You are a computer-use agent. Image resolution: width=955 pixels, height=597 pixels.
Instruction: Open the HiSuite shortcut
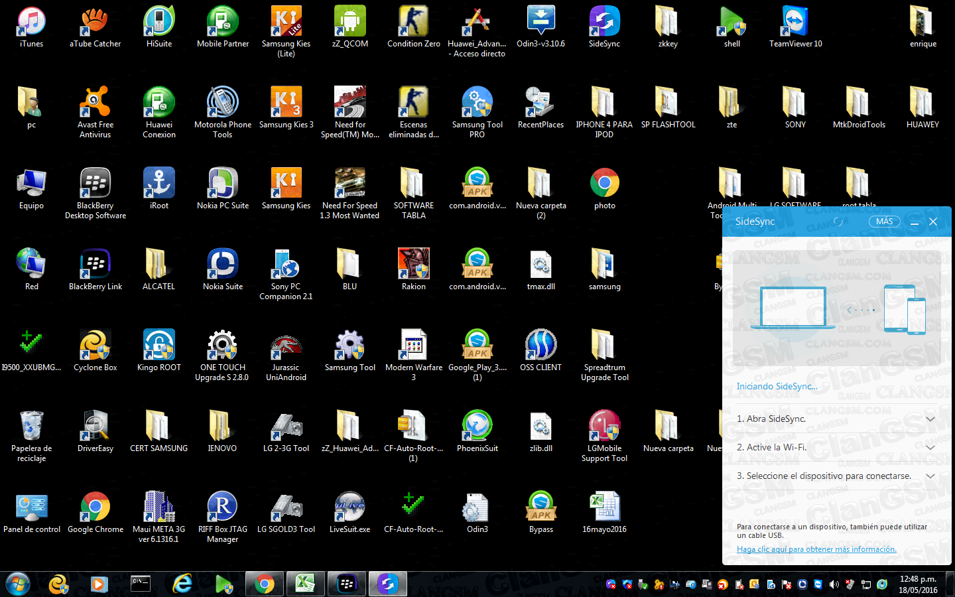coord(159,27)
